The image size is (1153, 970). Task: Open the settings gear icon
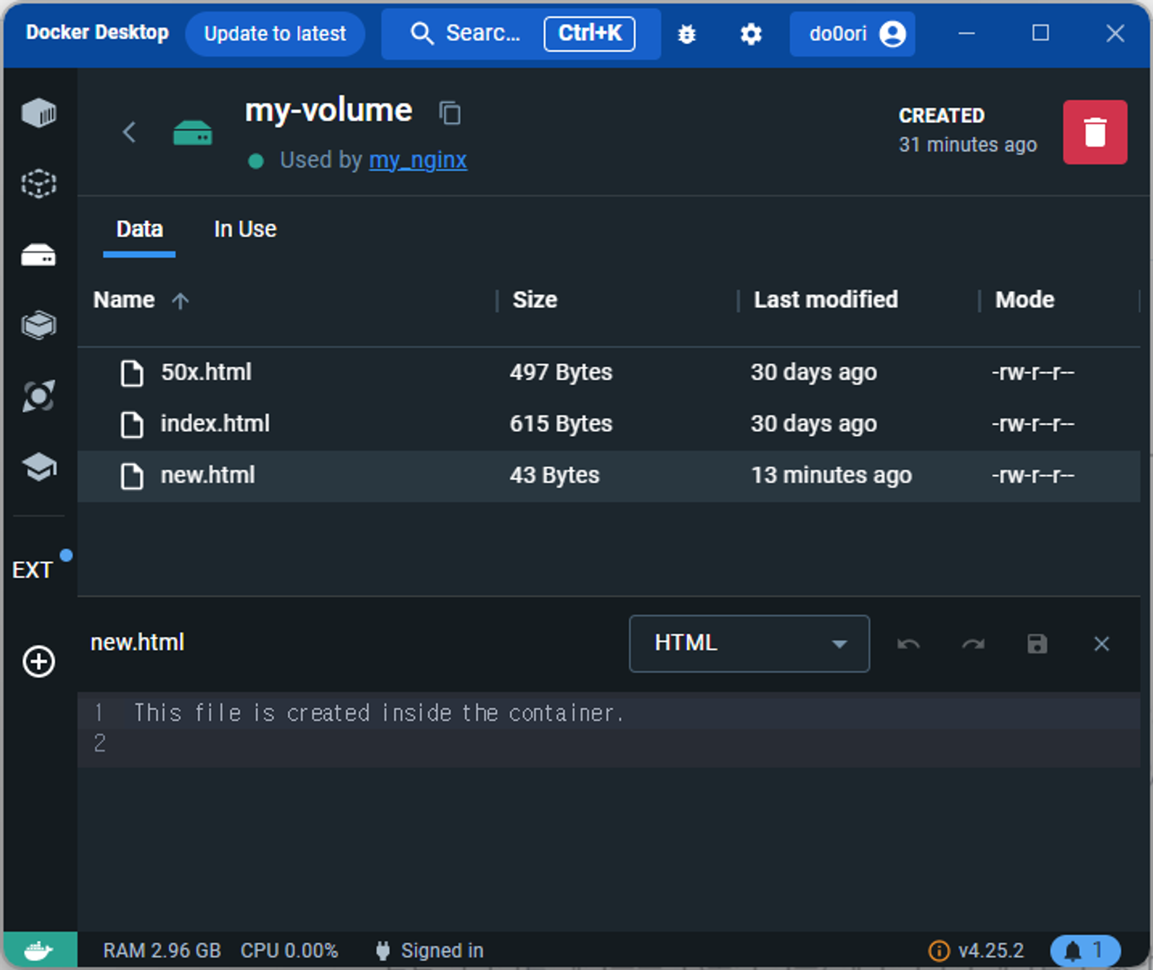pos(751,34)
